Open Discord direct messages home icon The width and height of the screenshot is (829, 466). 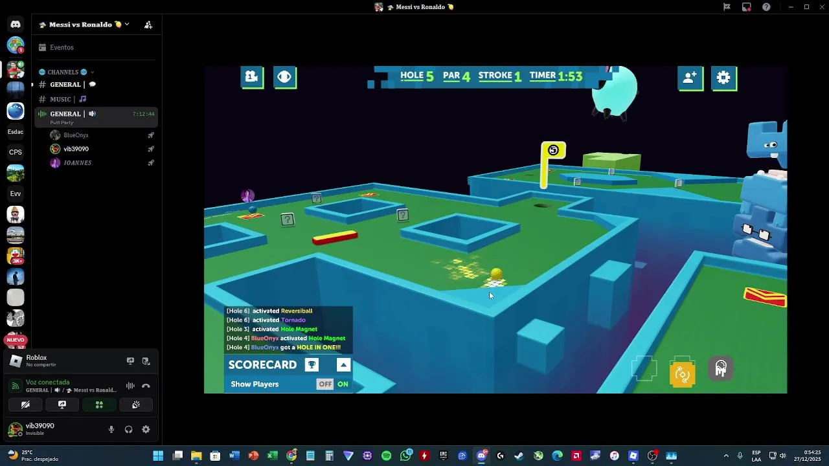[16, 25]
